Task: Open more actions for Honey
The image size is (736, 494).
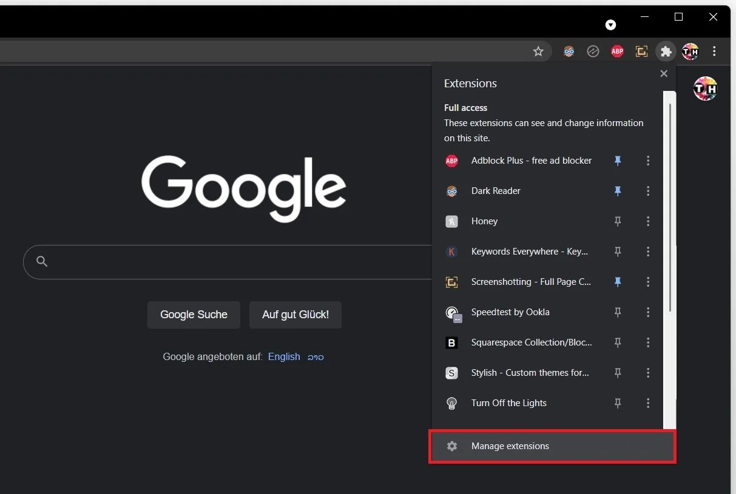Action: (648, 221)
